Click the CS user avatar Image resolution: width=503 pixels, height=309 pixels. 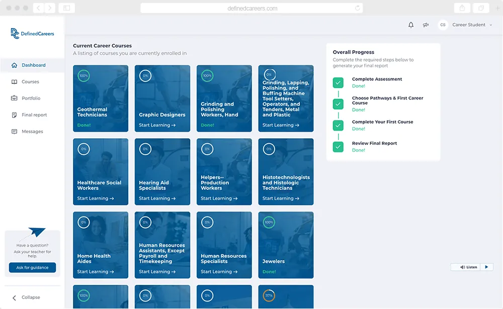(443, 25)
